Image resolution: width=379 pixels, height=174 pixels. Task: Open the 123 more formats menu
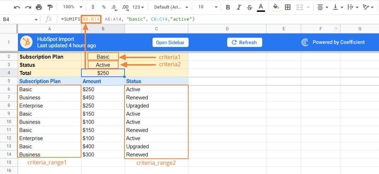pos(138,7)
